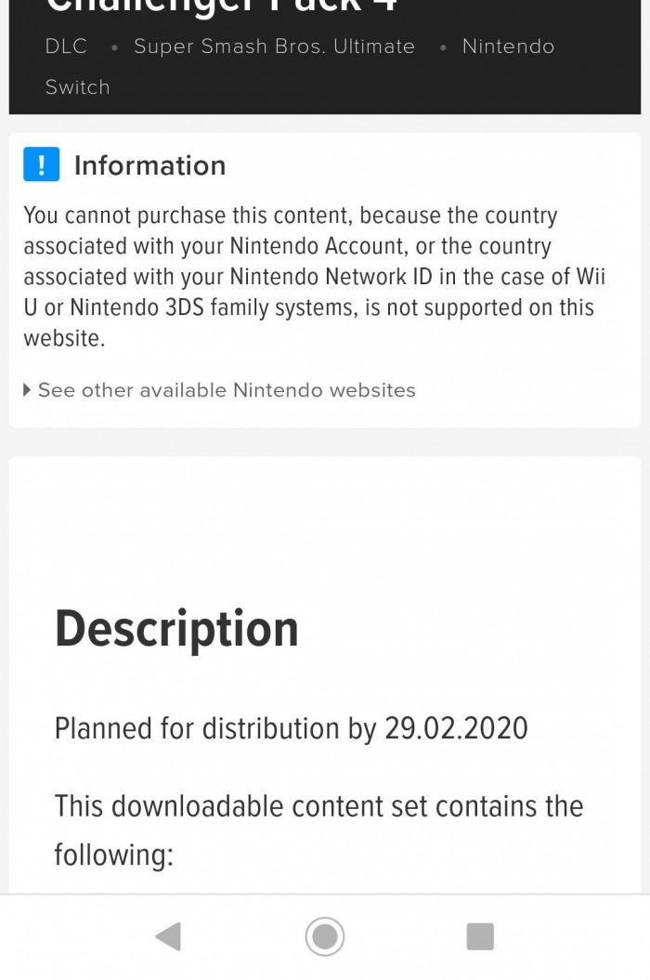Tap the blue exclamation Information icon
This screenshot has width=650, height=980.
[42, 164]
